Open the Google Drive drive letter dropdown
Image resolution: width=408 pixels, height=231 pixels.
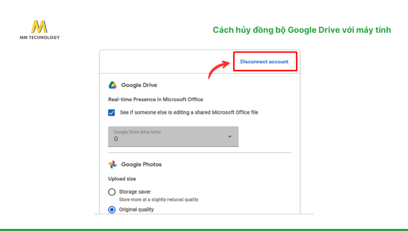173,136
